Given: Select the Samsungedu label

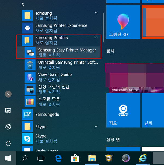Looking at the screenshot, I should point(47,114).
